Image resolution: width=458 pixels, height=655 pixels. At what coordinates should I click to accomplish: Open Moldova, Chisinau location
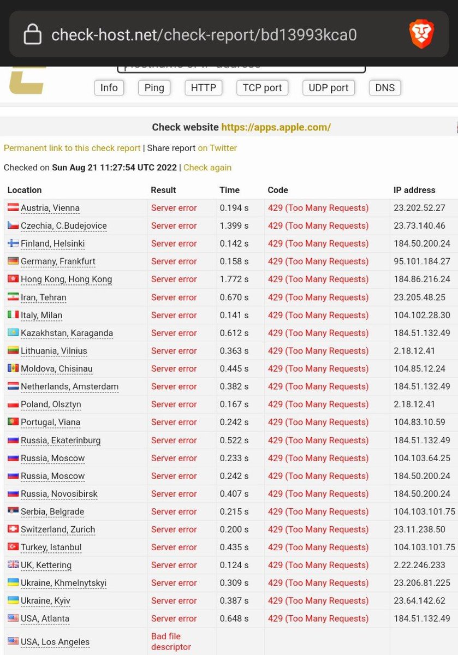57,368
